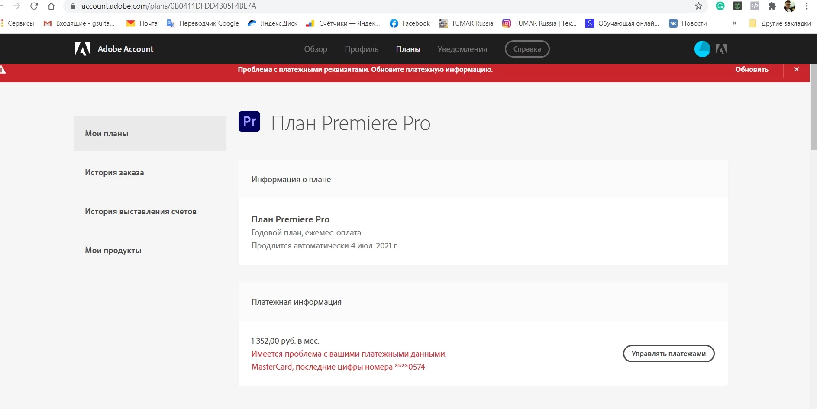817x409 pixels.
Task: Click the browser reload icon
Action: 34,6
